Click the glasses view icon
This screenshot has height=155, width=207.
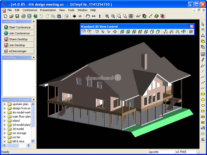pos(138,16)
